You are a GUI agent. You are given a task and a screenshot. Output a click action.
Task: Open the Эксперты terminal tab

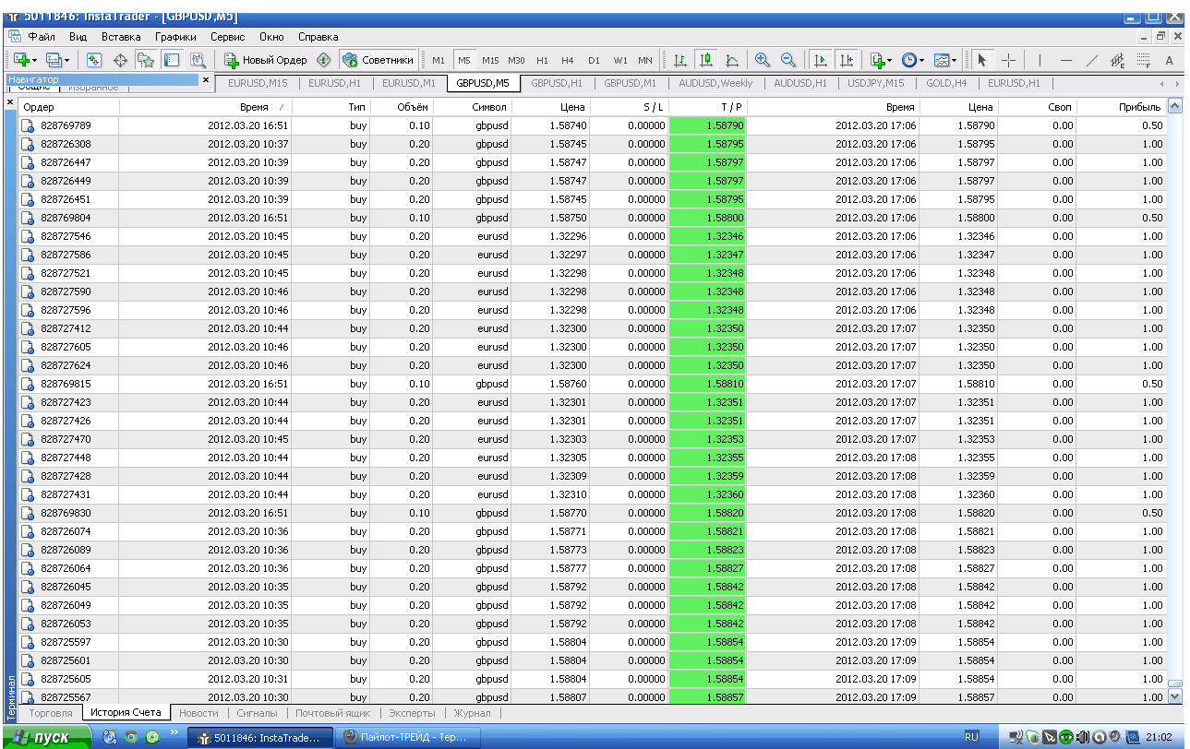(x=413, y=713)
